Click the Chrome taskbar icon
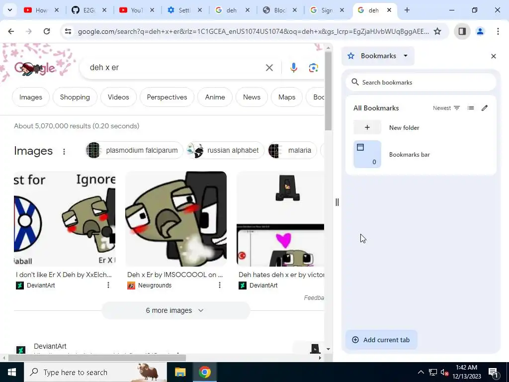Screen dimensions: 509x382 pyautogui.click(x=204, y=372)
